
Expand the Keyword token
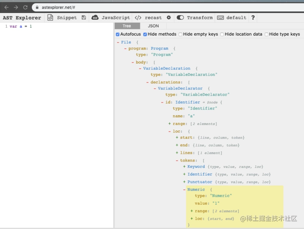coord(184,166)
